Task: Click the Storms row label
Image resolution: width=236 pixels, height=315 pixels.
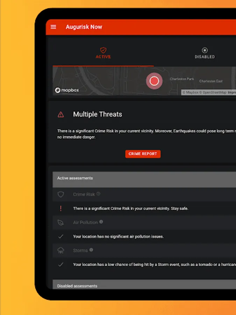Action: 80,251
